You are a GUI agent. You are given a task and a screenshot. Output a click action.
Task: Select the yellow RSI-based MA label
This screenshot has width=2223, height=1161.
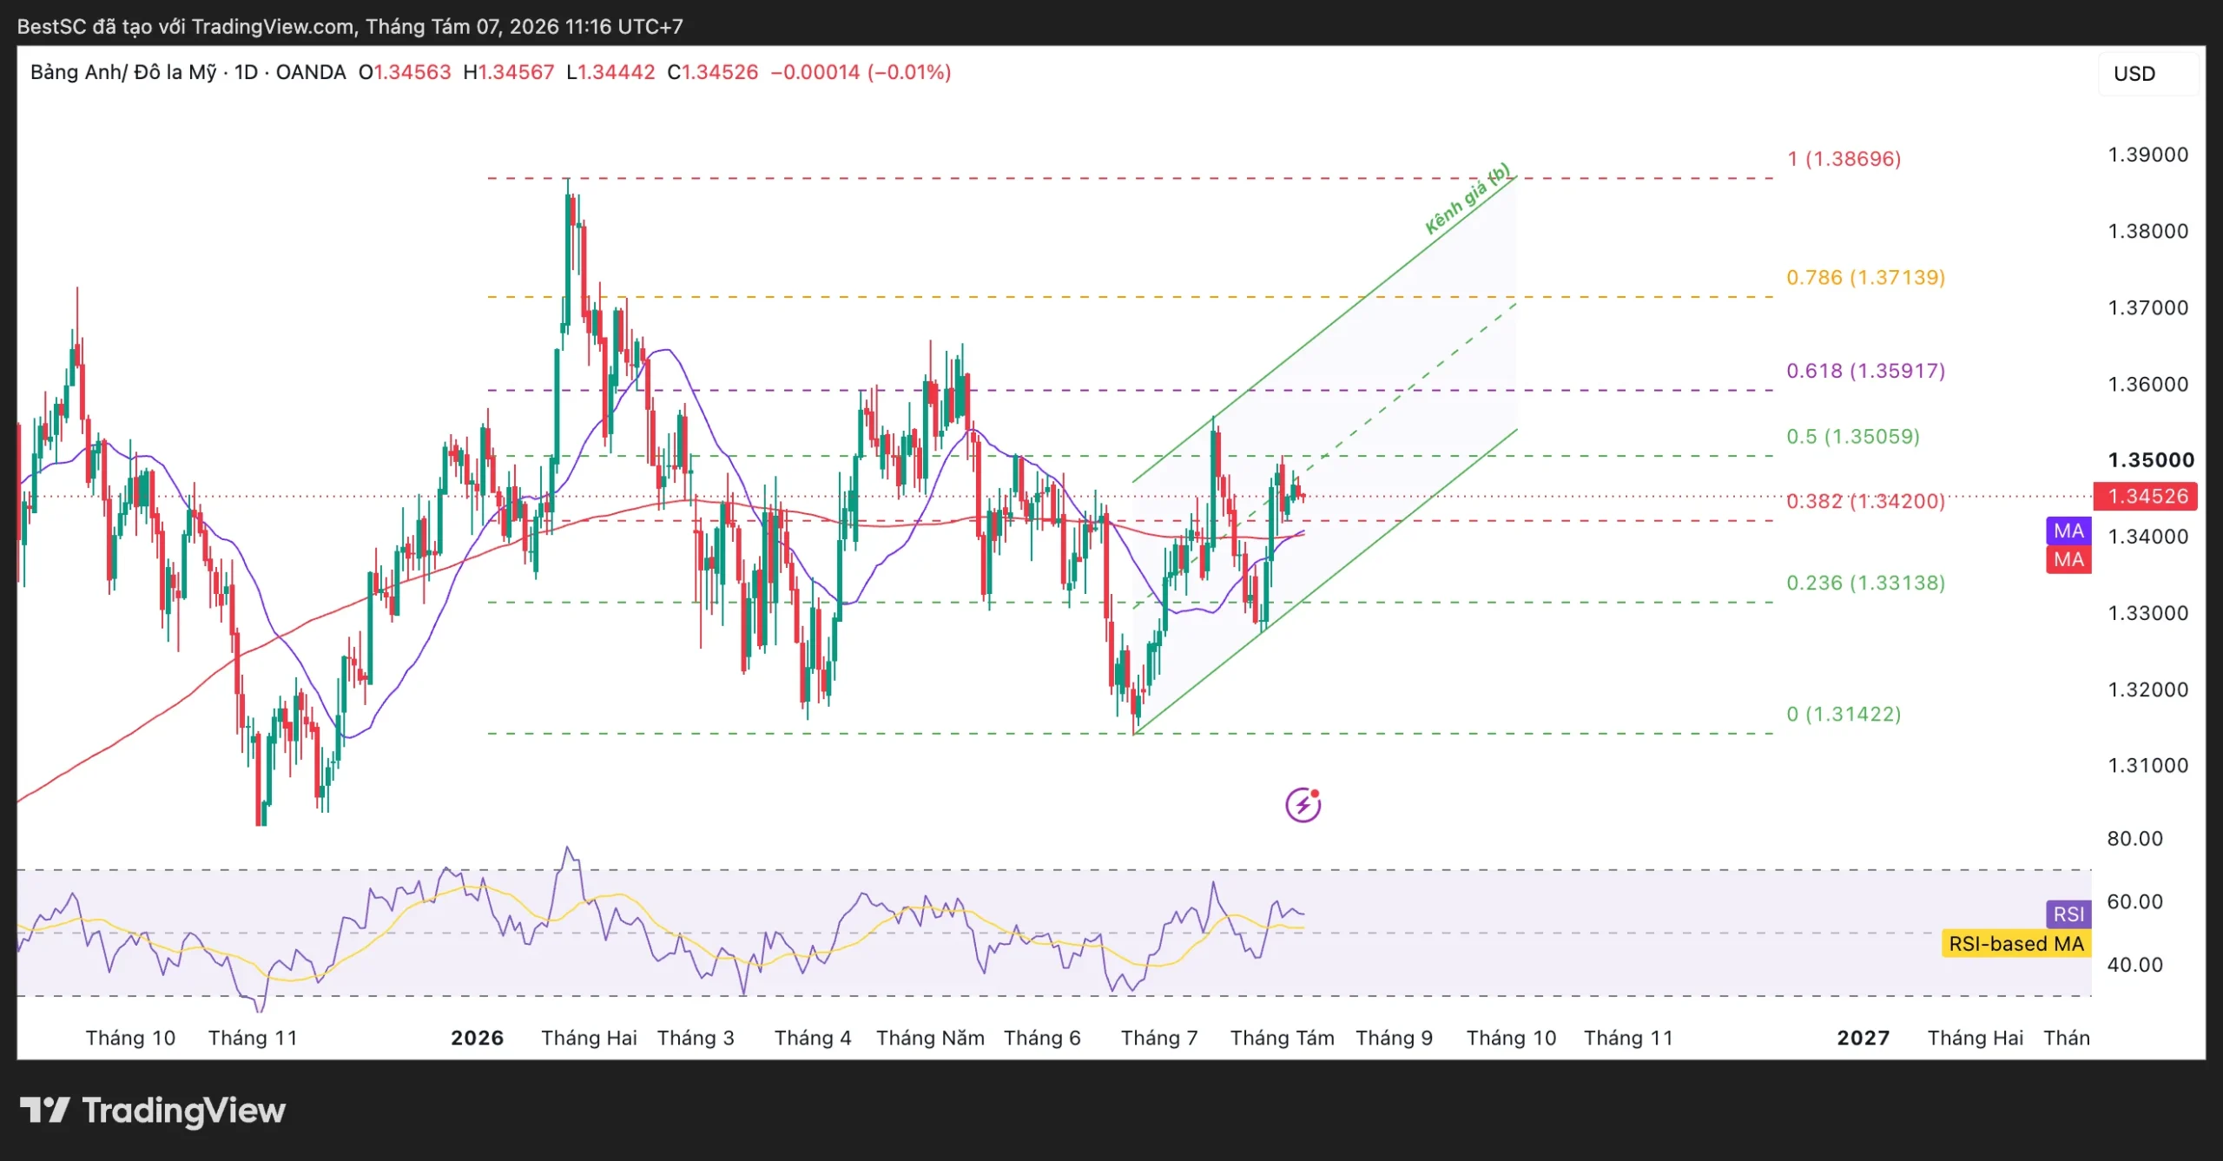pos(2015,944)
